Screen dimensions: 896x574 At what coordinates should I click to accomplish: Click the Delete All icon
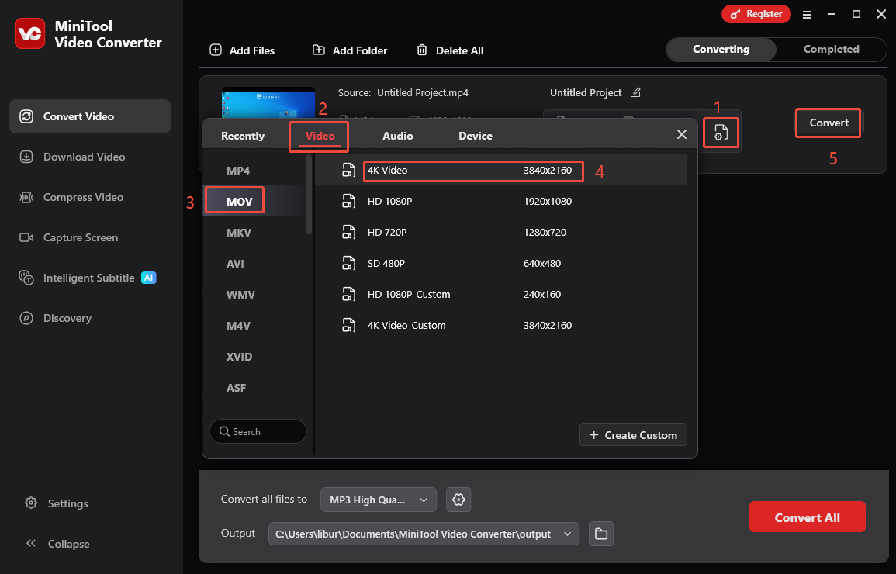423,50
